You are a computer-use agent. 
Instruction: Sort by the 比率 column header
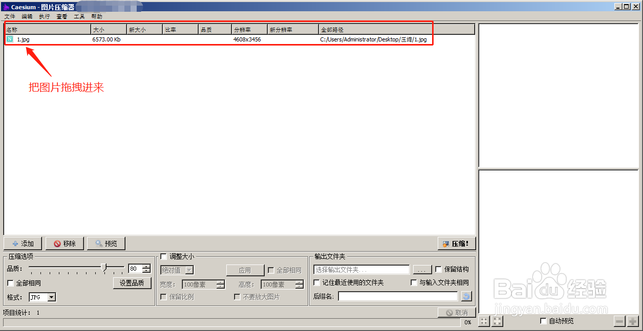(x=181, y=30)
